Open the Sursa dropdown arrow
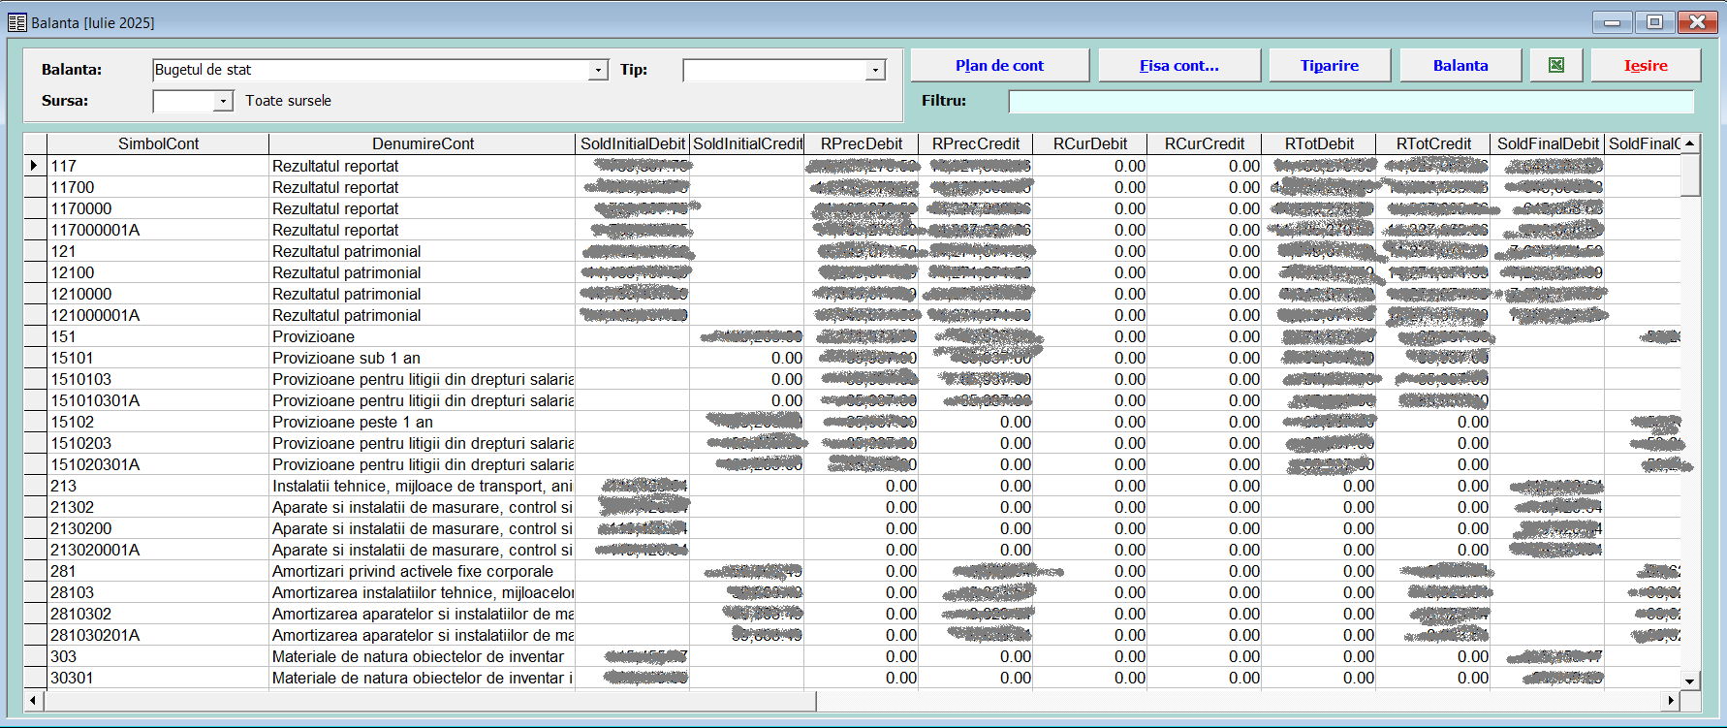This screenshot has width=1727, height=728. 223,101
